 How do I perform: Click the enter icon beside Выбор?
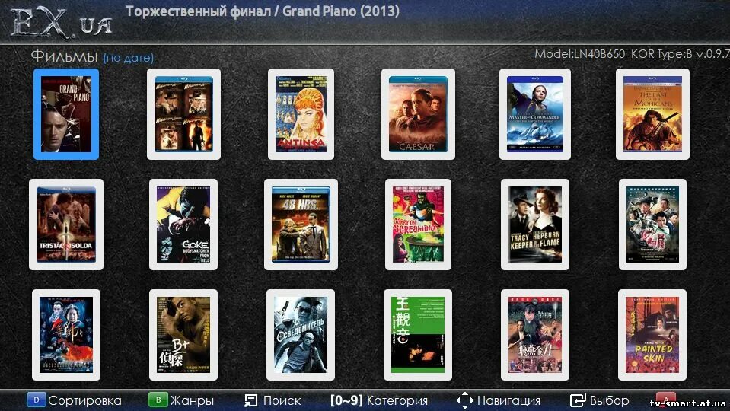pos(578,400)
